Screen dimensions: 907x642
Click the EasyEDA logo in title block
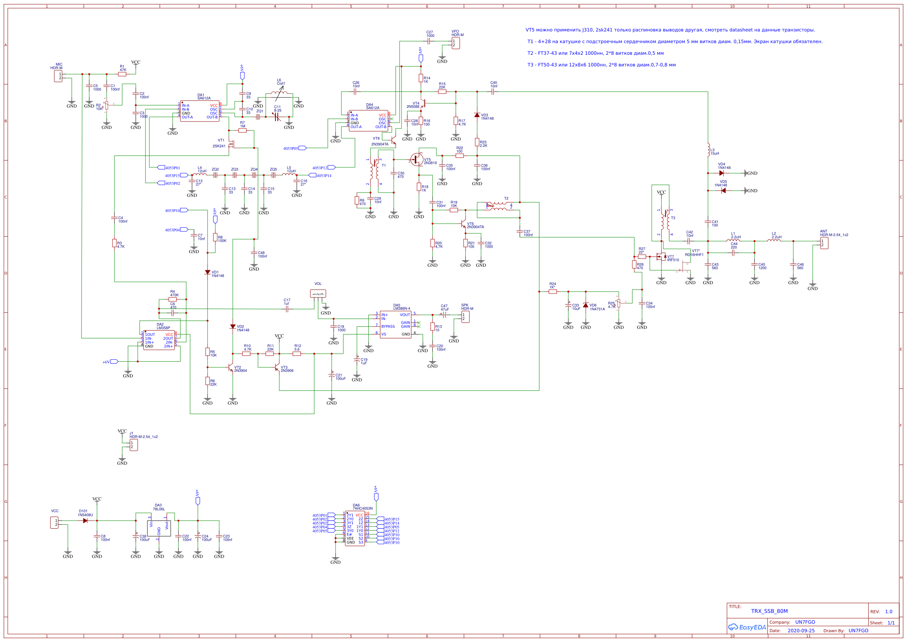pyautogui.click(x=747, y=627)
